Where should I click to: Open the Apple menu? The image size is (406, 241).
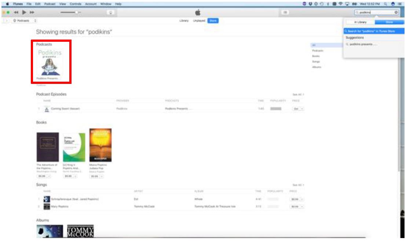point(7,4)
